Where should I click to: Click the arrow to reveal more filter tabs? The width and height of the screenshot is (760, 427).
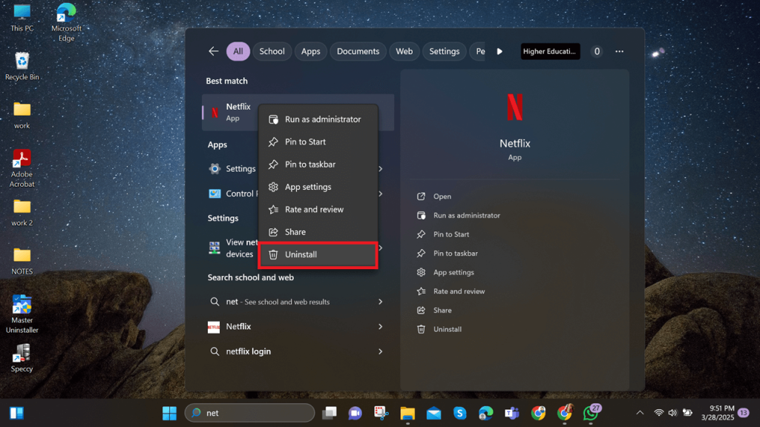[x=499, y=51]
